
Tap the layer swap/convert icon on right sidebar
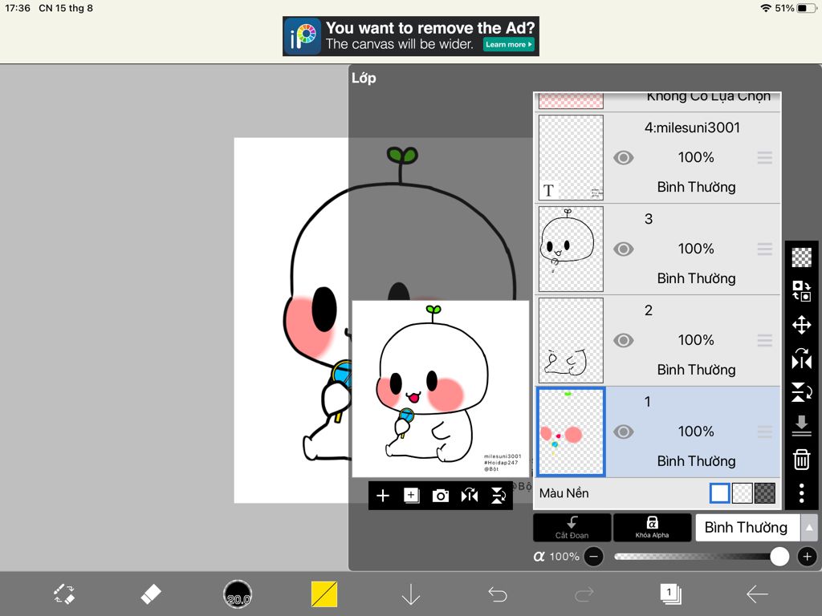click(x=802, y=290)
